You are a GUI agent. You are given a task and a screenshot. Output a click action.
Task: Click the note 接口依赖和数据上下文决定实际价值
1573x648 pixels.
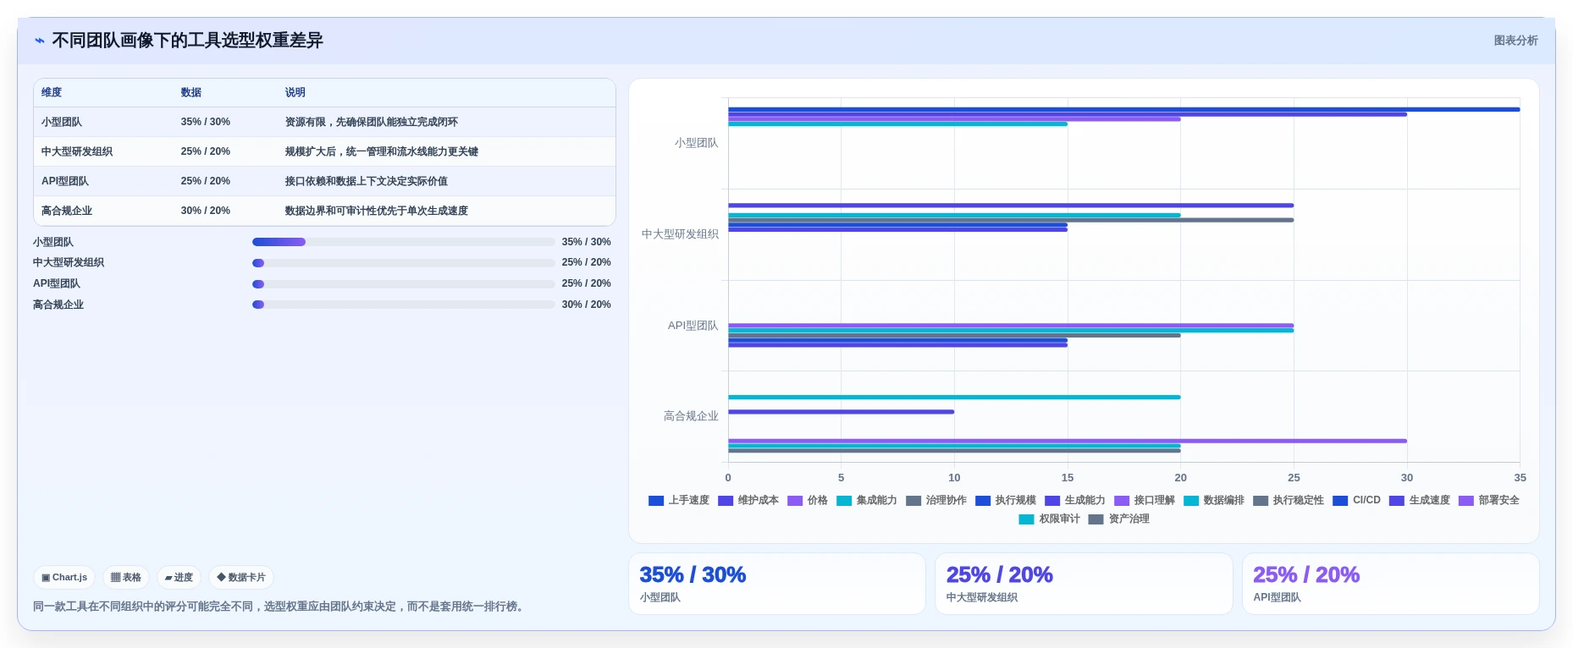pos(367,181)
